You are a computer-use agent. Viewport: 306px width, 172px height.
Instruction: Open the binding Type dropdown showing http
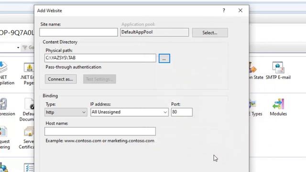tap(66, 112)
